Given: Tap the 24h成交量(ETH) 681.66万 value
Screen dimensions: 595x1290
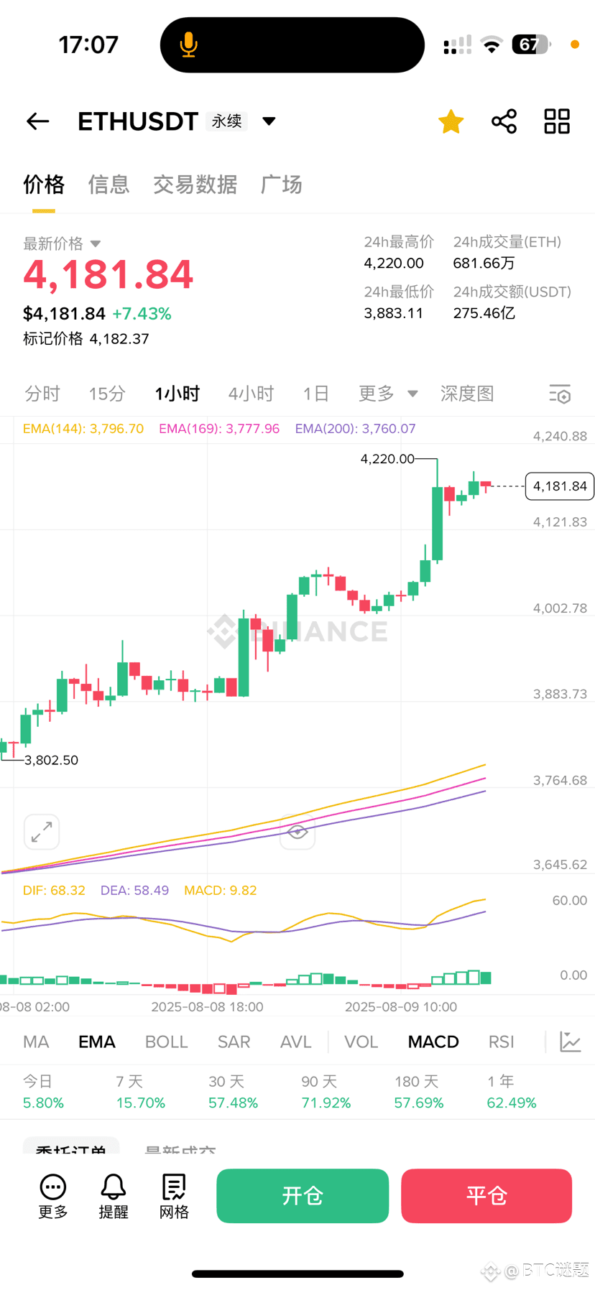Looking at the screenshot, I should click(484, 264).
